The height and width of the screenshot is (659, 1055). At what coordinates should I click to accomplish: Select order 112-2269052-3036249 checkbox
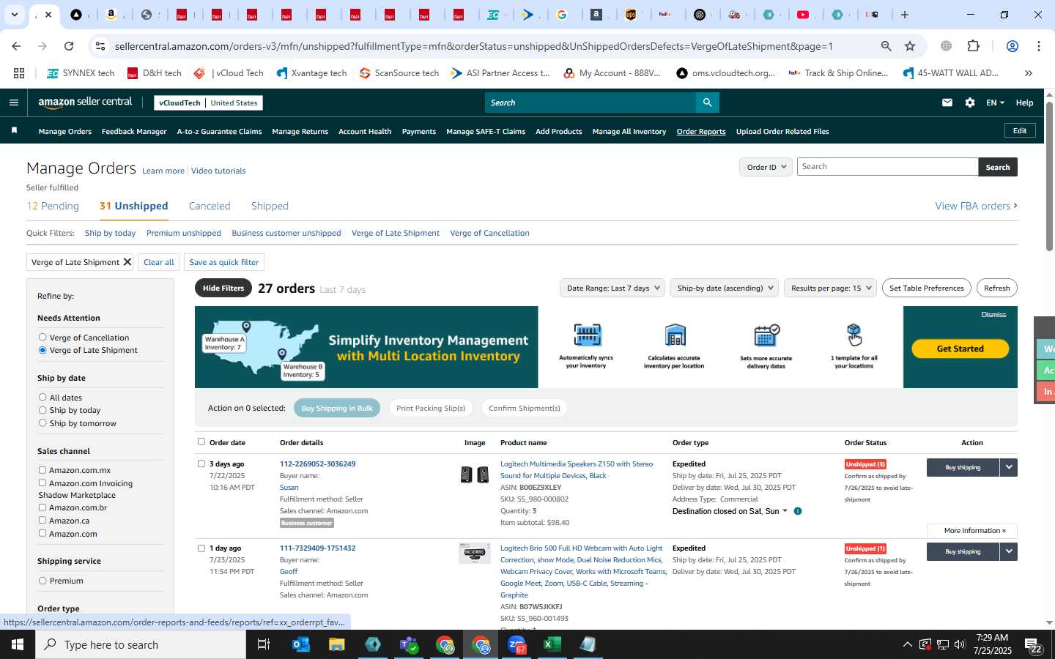(x=201, y=463)
